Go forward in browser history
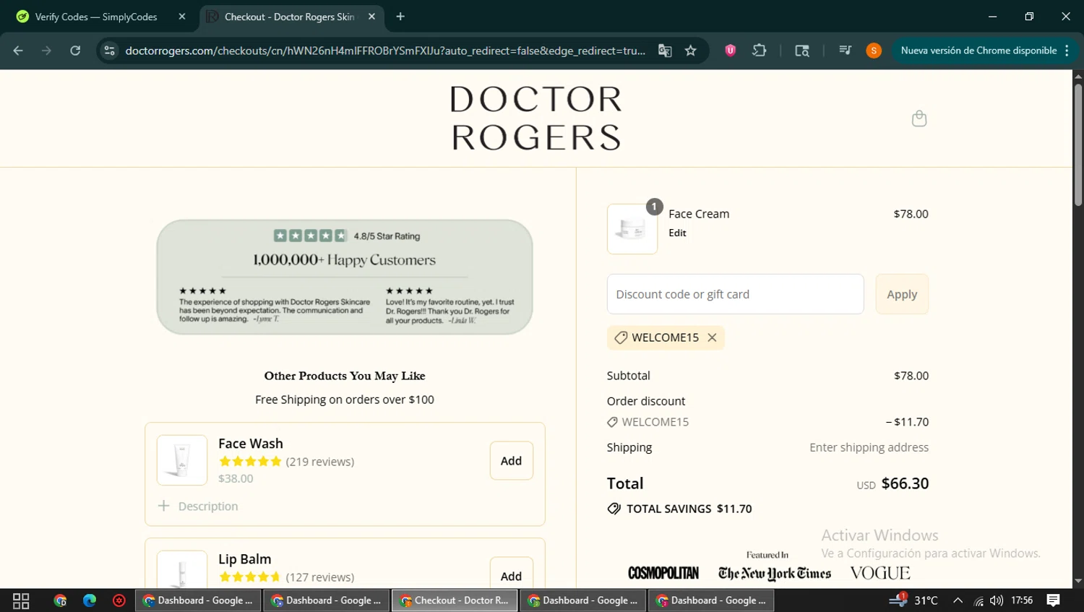This screenshot has width=1084, height=612. [x=46, y=51]
